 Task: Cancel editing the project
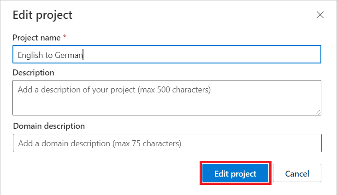pyautogui.click(x=297, y=173)
